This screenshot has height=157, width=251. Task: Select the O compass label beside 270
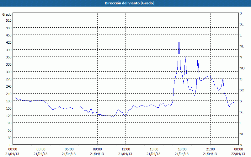click(241, 79)
